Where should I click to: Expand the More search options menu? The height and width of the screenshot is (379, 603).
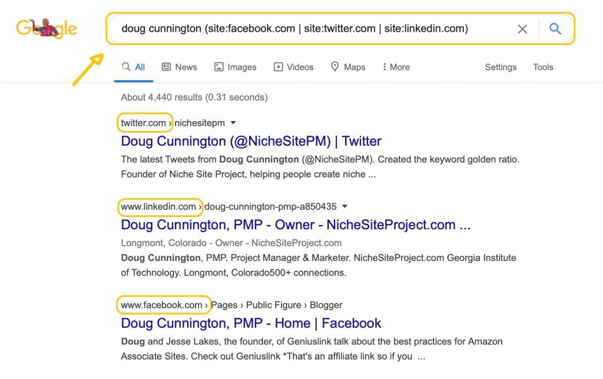pos(396,67)
